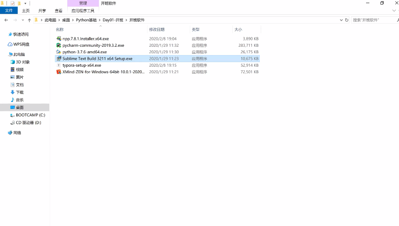Select the python-3.7.6-amd64.exe filename

85,52
